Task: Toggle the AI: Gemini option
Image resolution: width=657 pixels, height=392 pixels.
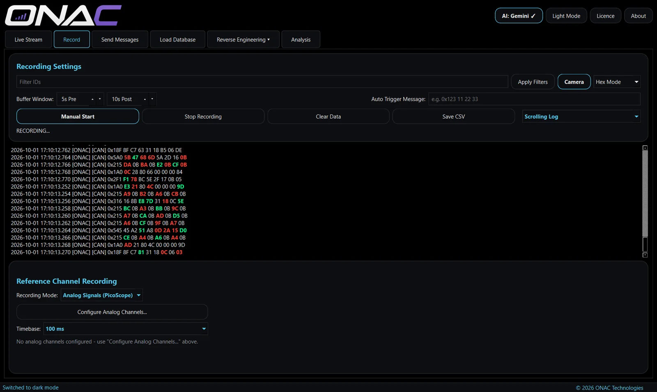Action: click(519, 16)
